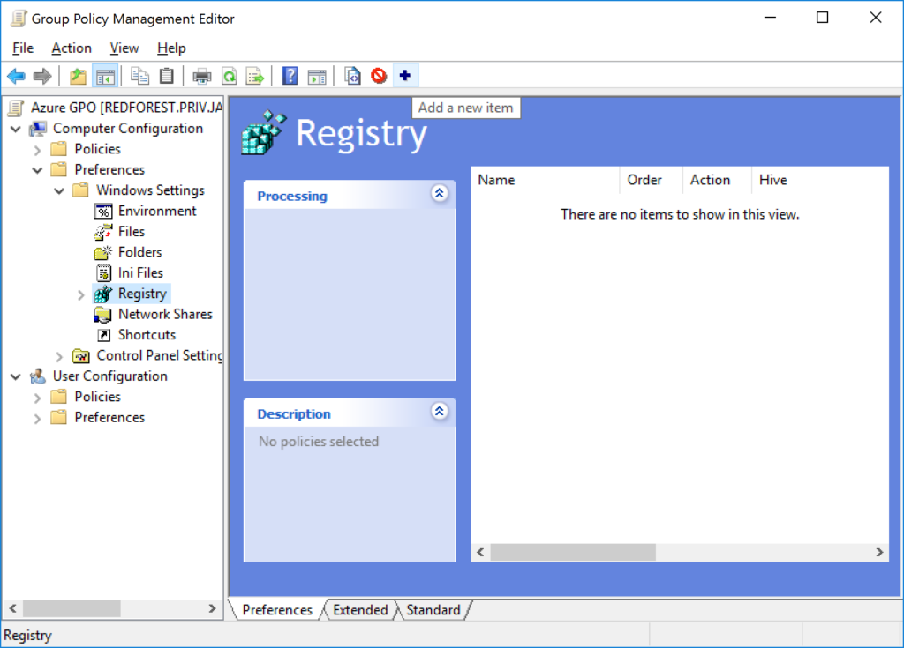The height and width of the screenshot is (648, 904).
Task: Switch to the Extended tab
Action: [x=360, y=609]
